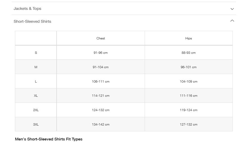Select the 127-132 cm hips value
This screenshot has height=147, width=249.
click(x=189, y=125)
